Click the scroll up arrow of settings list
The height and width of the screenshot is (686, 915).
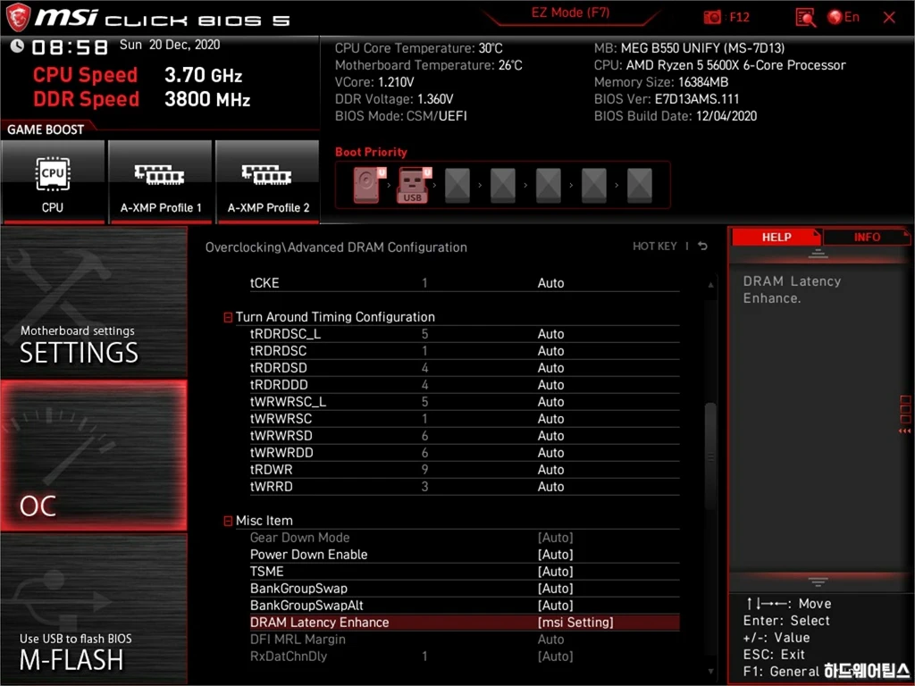coord(710,285)
